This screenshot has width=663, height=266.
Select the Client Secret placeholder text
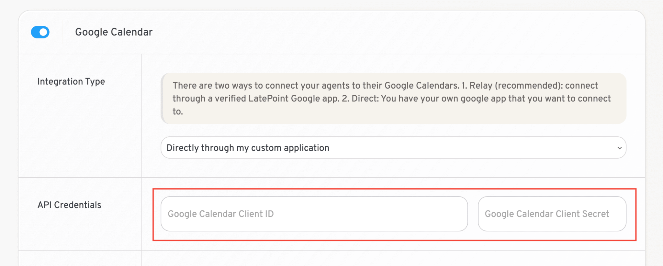pyautogui.click(x=547, y=214)
